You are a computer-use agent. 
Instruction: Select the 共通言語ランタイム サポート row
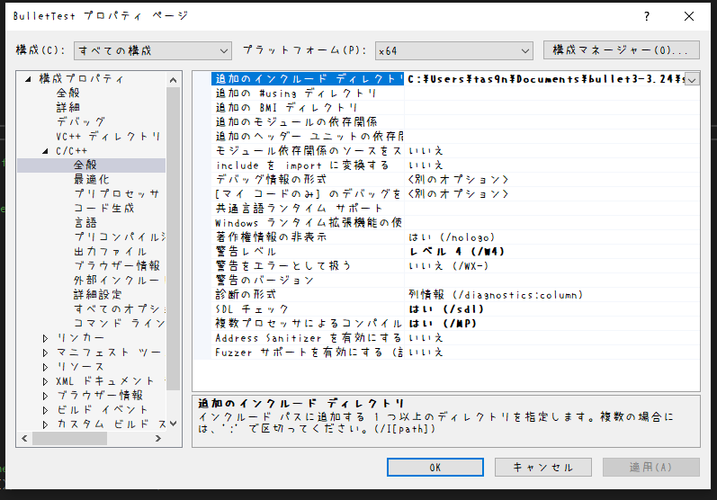[x=455, y=209]
